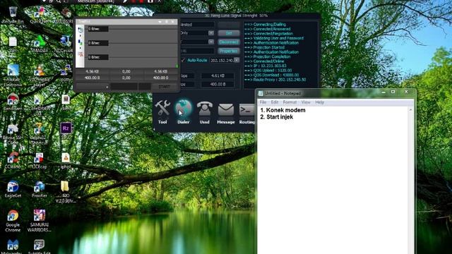Click the Properties button in the modem app
This screenshot has height=254, width=452.
229,51
